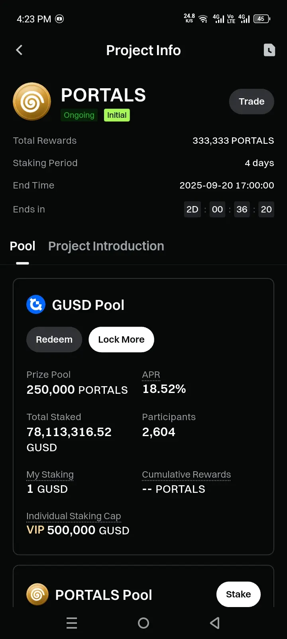Open Android recent apps menu icon
Image resolution: width=287 pixels, height=639 pixels.
[72, 623]
